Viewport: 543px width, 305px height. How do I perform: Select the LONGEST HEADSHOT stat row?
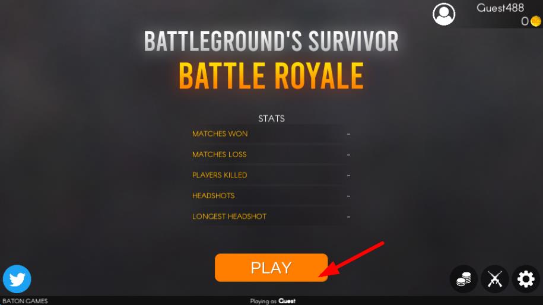click(272, 217)
